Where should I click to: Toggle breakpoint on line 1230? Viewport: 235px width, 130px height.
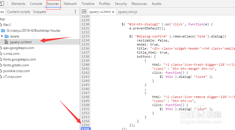(x=85, y=24)
